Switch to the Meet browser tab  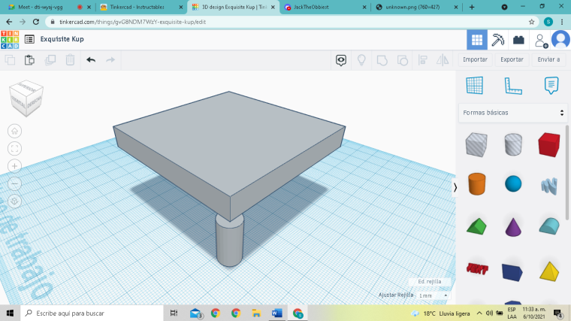coord(47,7)
